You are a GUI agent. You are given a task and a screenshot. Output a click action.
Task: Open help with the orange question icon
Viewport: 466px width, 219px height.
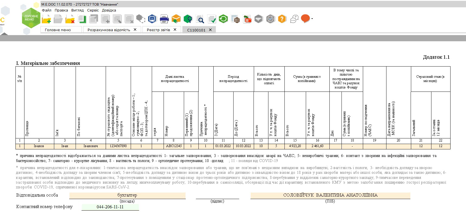coord(282,19)
